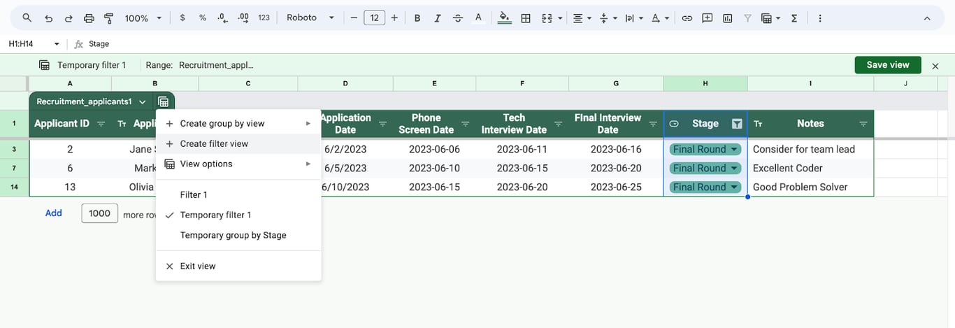Screen dimensions: 955x328
Task: Open Notes column filter
Action: 863,124
